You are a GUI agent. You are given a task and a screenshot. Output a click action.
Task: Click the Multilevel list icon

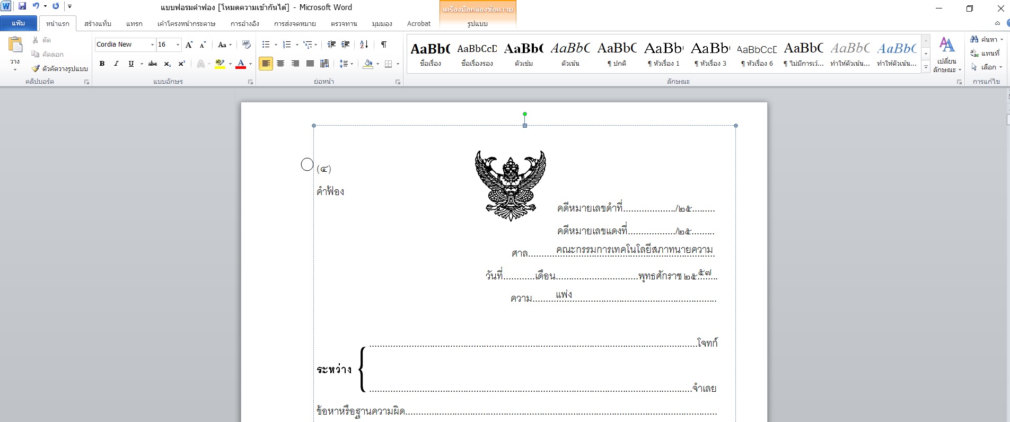tap(308, 45)
